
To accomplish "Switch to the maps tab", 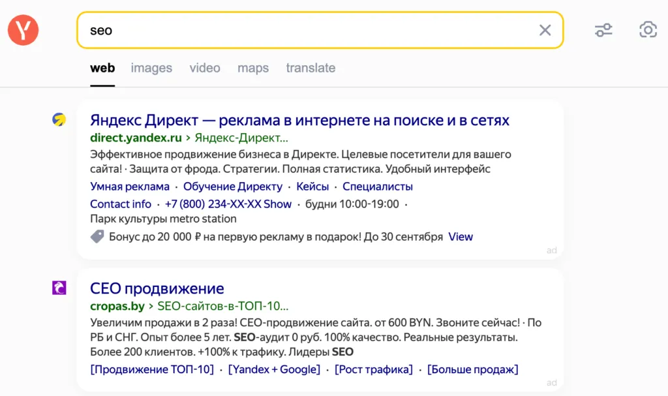I will [253, 68].
